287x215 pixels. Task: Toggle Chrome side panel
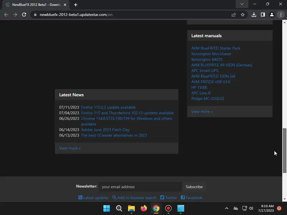[263, 15]
